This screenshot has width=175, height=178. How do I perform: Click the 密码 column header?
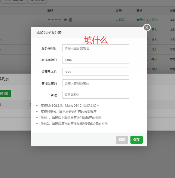50,11
